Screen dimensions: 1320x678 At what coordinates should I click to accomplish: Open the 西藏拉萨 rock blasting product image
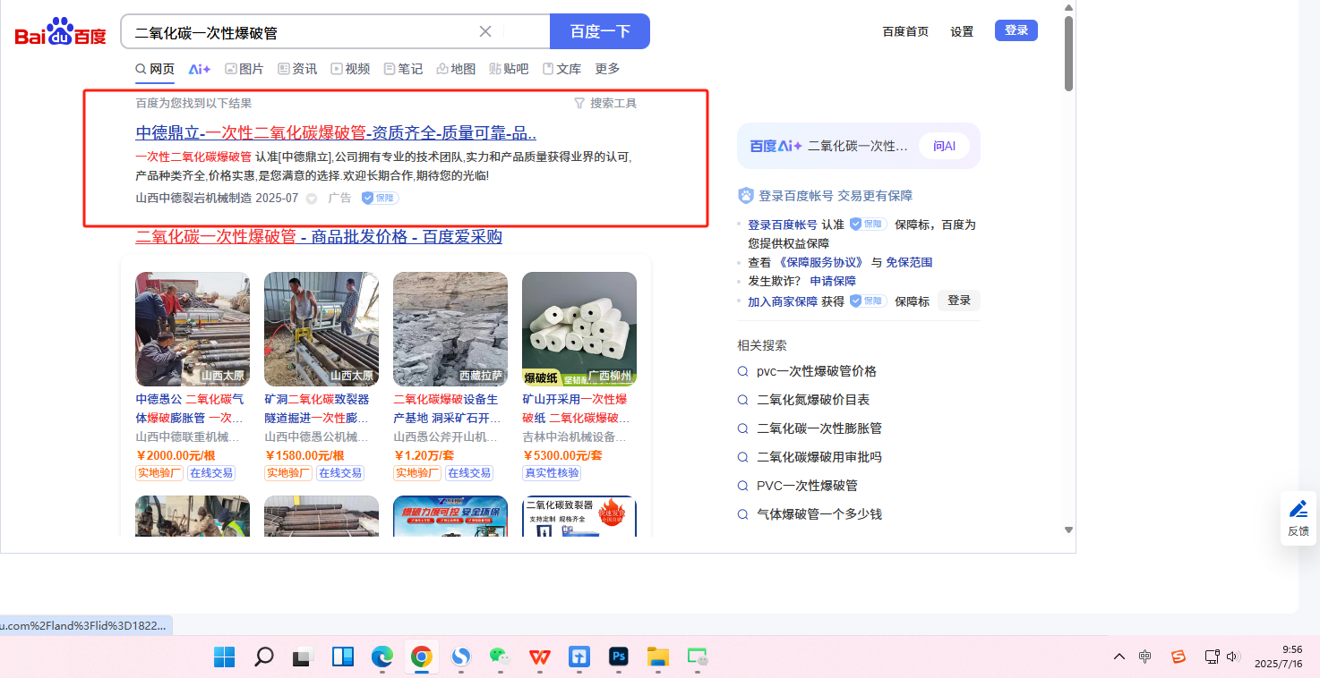450,329
